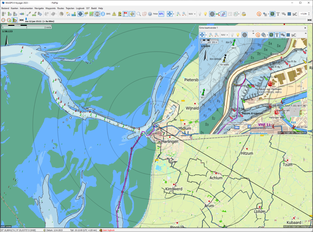The image size is (313, 232).
Task: Open the Navigatie menu
Action: click(x=39, y=8)
